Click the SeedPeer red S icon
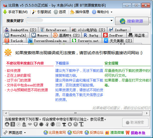The image size is (153, 138). click(x=105, y=35)
